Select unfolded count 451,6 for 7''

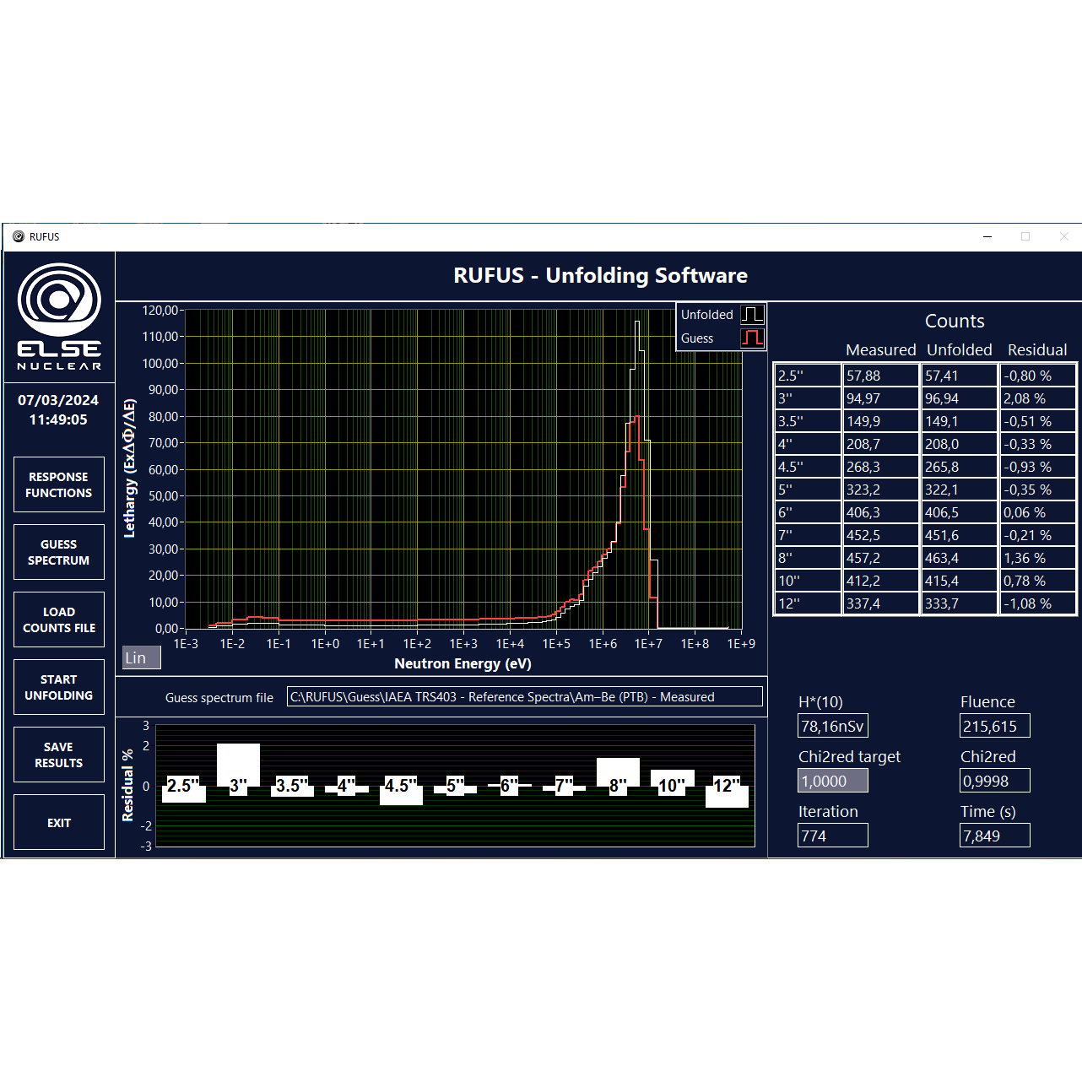[959, 535]
